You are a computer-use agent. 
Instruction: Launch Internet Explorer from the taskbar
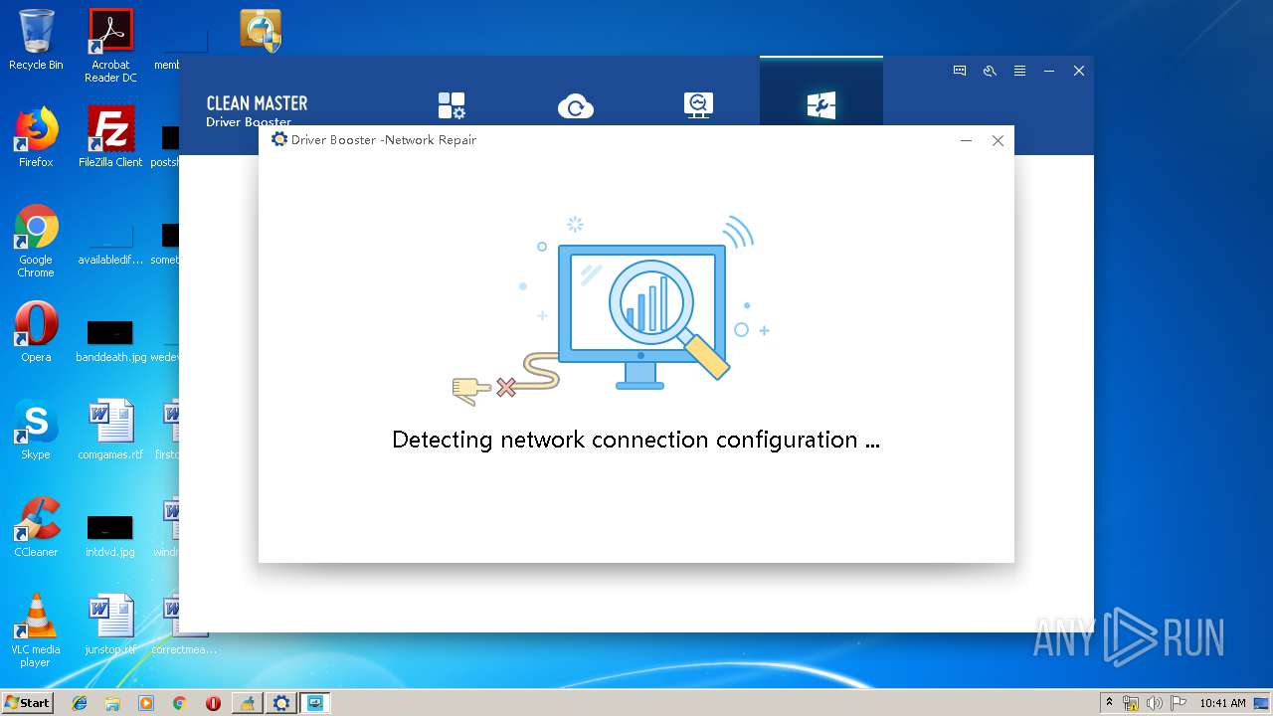[x=80, y=703]
